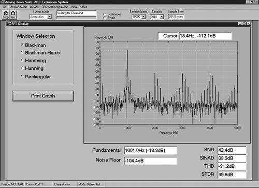The image size is (259, 188).
Task: Open the Channel Configuration menu
Action: click(55, 7)
